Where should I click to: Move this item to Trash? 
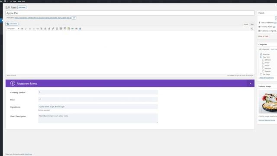(263, 36)
